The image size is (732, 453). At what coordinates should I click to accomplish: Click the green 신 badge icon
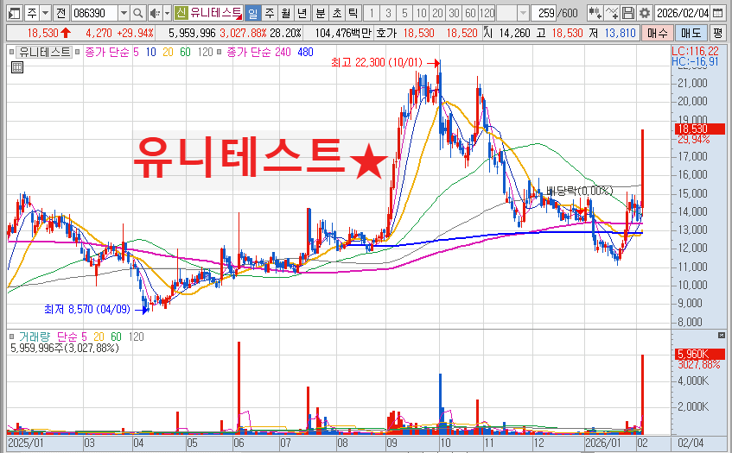181,13
